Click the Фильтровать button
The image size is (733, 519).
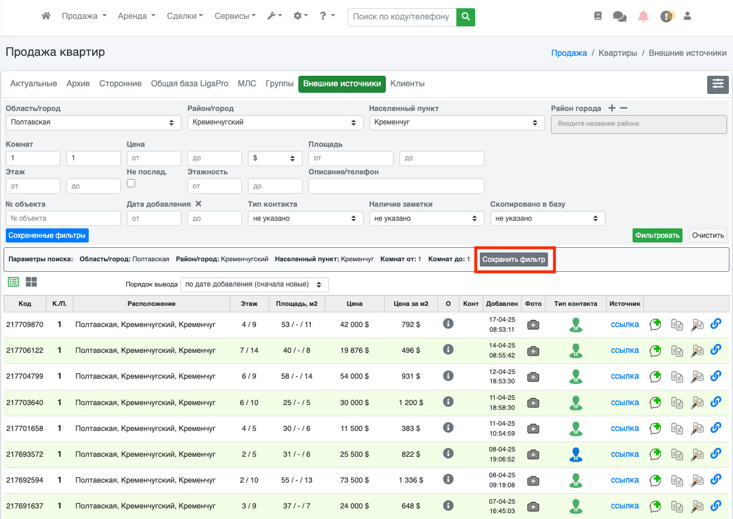[x=657, y=235]
